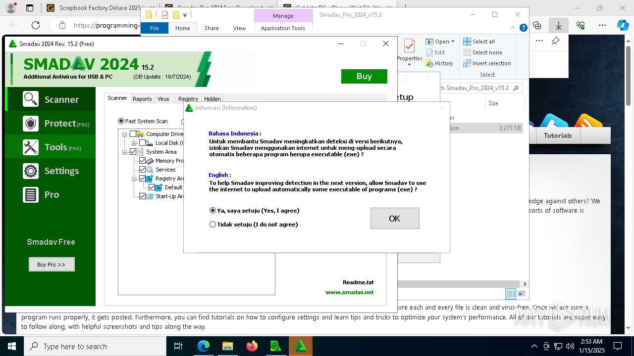Select Tidak setuju (I do not agree)
This screenshot has width=634, height=356.
254,224
